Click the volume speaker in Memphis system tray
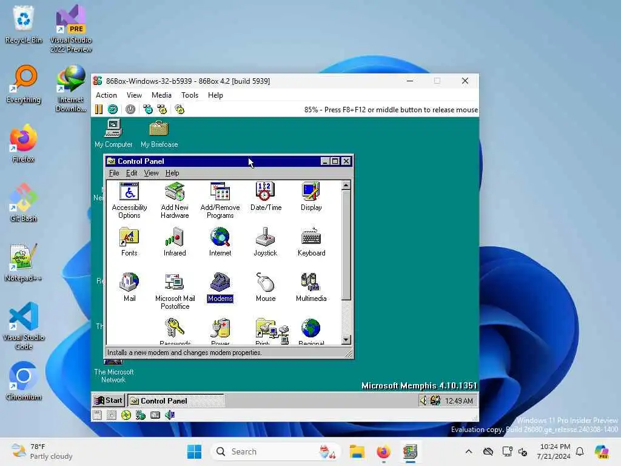Viewport: 621px width, 466px height. (x=423, y=400)
